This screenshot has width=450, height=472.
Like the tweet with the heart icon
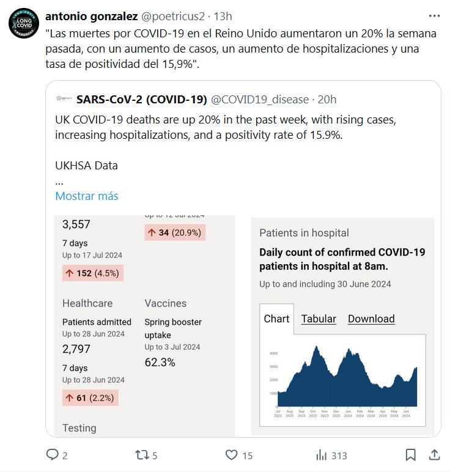pos(231,455)
